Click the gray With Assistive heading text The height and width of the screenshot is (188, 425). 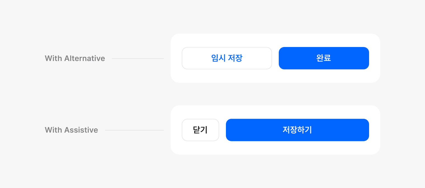pos(71,130)
